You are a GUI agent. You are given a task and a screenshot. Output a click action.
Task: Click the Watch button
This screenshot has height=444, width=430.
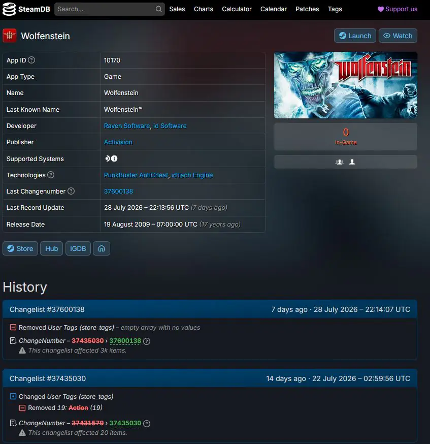[398, 36]
